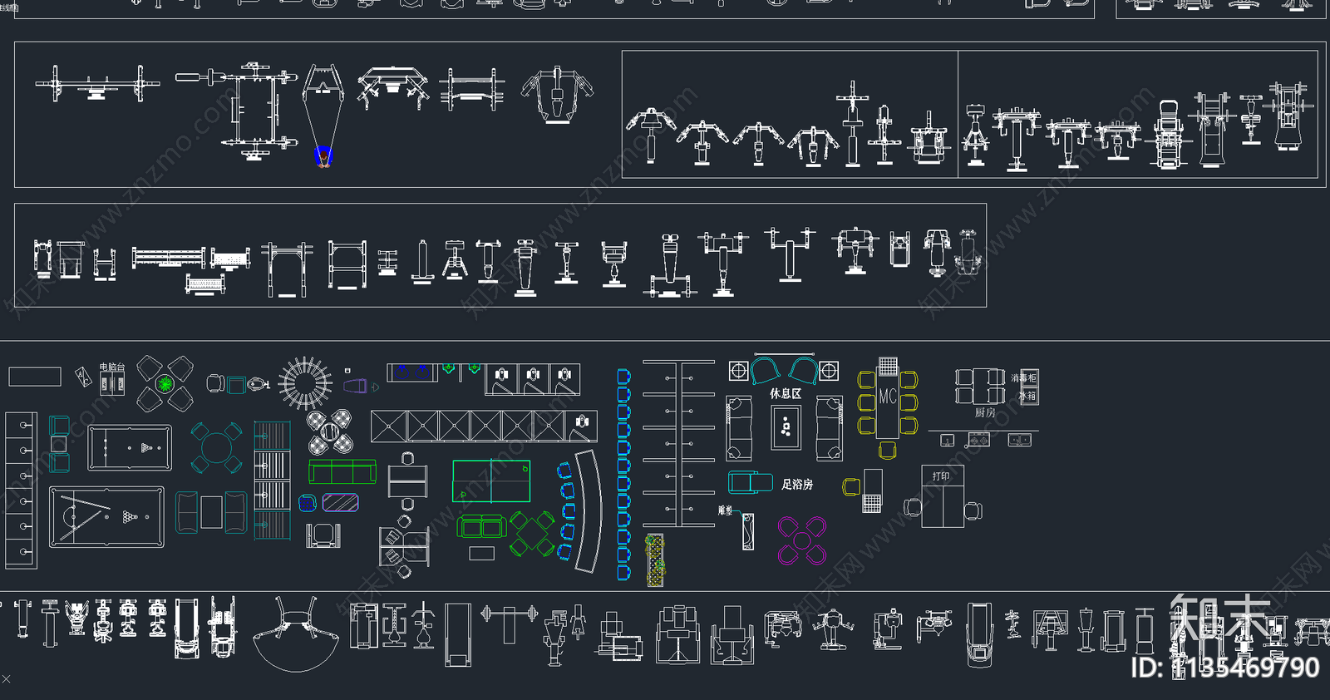Image resolution: width=1330 pixels, height=700 pixels.
Task: Select the left sofa in the 休息区
Action: [739, 428]
